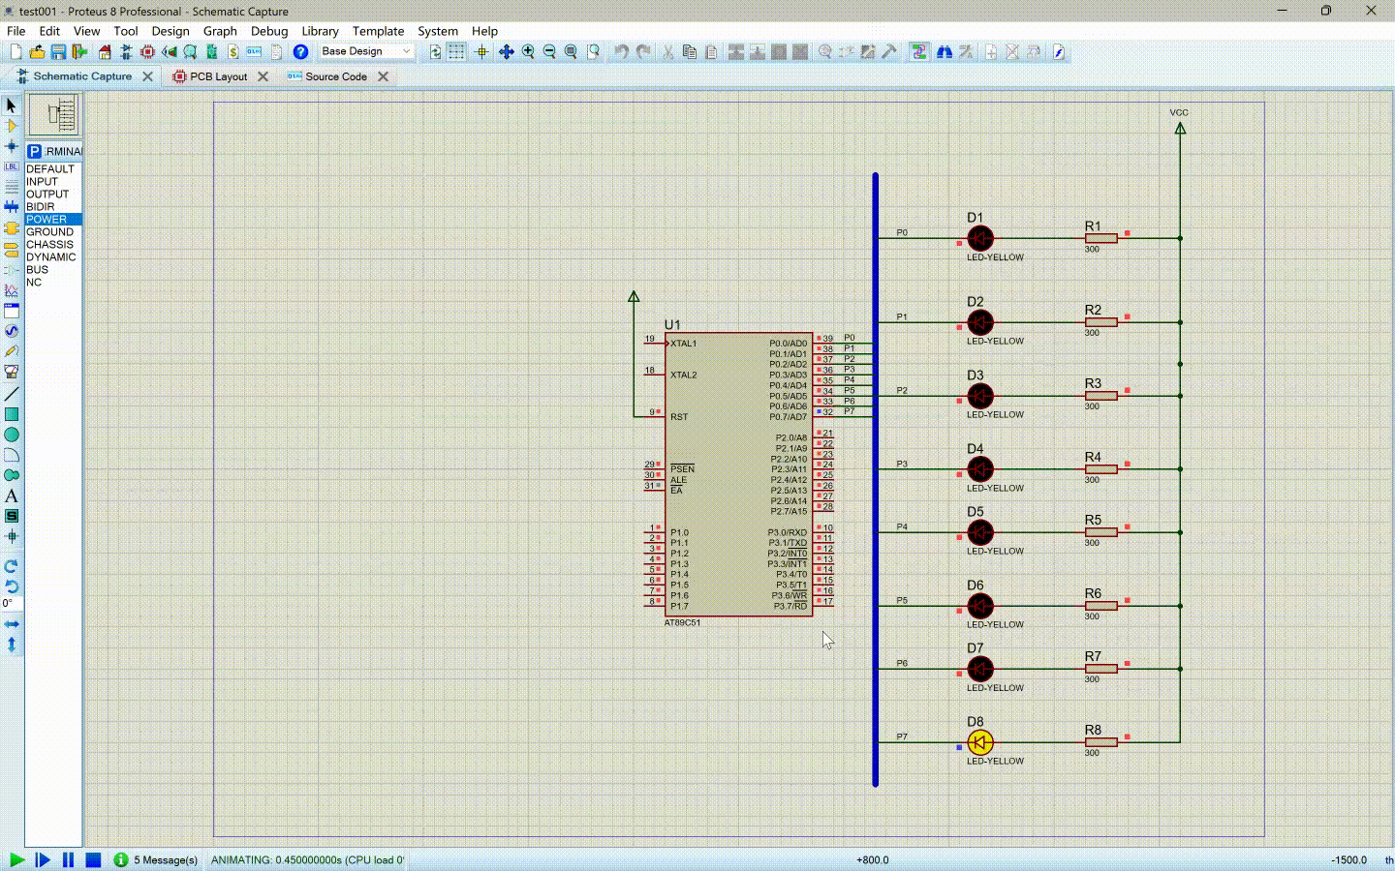Pause the running simulation
Screen dimensions: 1395x871
pos(68,859)
